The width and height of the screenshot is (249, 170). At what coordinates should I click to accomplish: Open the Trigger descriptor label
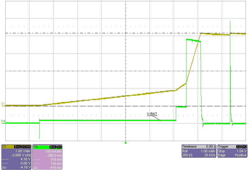click(223, 146)
